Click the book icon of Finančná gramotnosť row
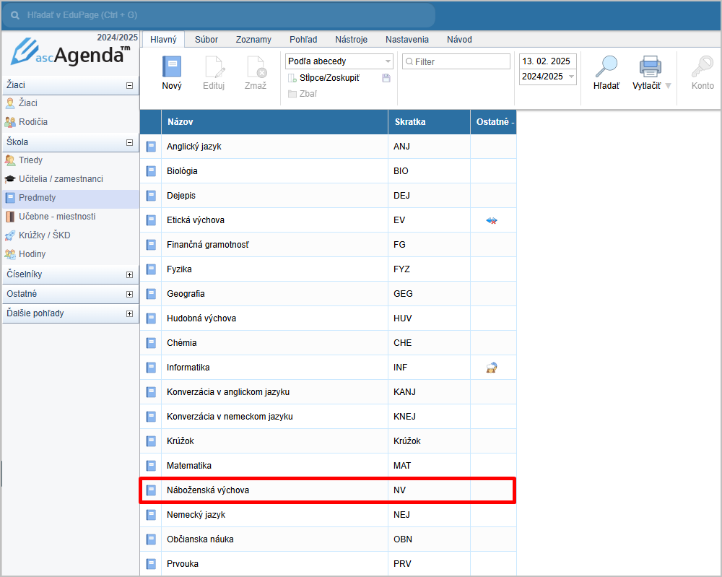The height and width of the screenshot is (577, 722). pyautogui.click(x=151, y=245)
